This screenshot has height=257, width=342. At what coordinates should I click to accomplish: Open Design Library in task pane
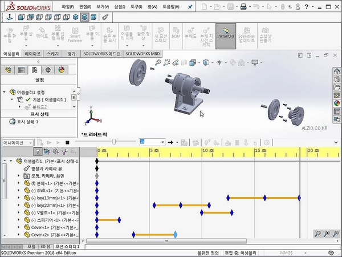point(337,79)
